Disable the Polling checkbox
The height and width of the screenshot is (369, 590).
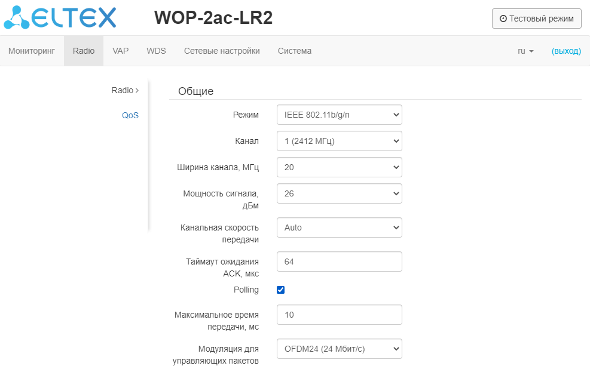(x=281, y=290)
